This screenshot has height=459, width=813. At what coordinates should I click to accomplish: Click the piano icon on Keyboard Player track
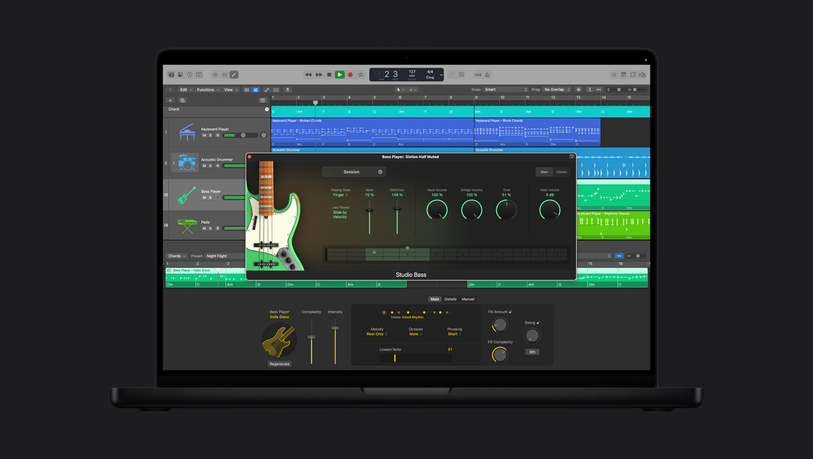pos(187,132)
